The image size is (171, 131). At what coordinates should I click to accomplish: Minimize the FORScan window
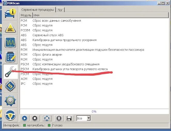tap(159, 3)
